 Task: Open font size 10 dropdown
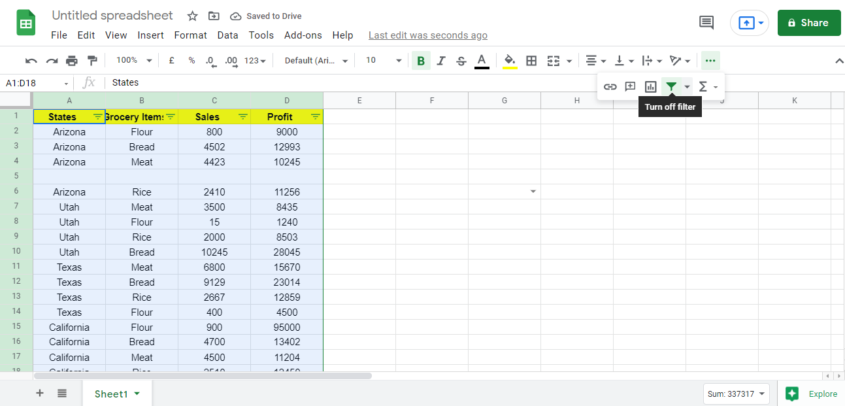(384, 60)
